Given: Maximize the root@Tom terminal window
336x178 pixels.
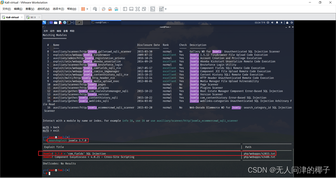Looking at the screenshot, I should tap(289, 27).
